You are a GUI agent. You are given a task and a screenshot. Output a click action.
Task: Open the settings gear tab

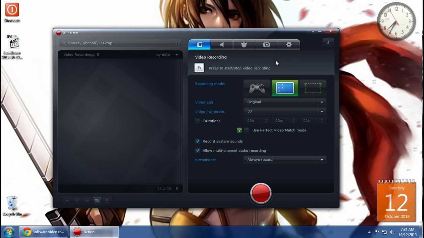click(289, 45)
